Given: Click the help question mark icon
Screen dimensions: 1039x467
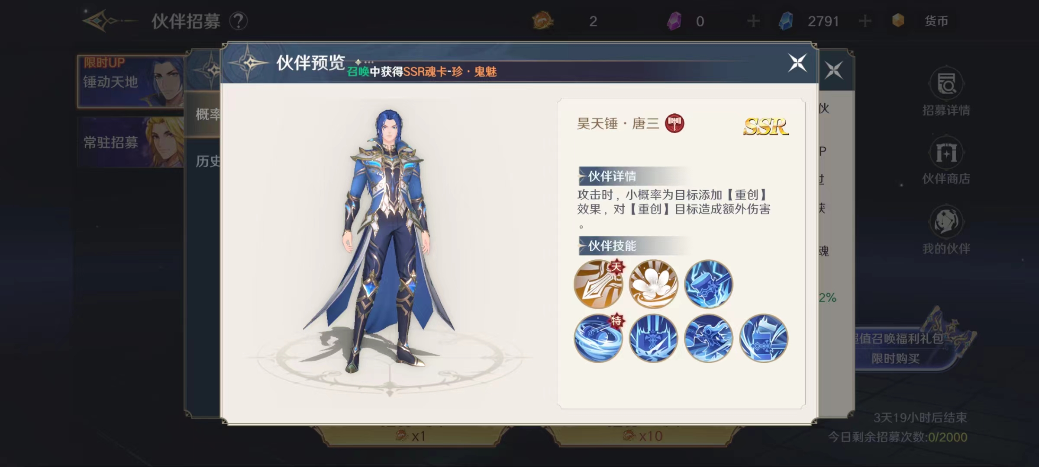Looking at the screenshot, I should [238, 21].
